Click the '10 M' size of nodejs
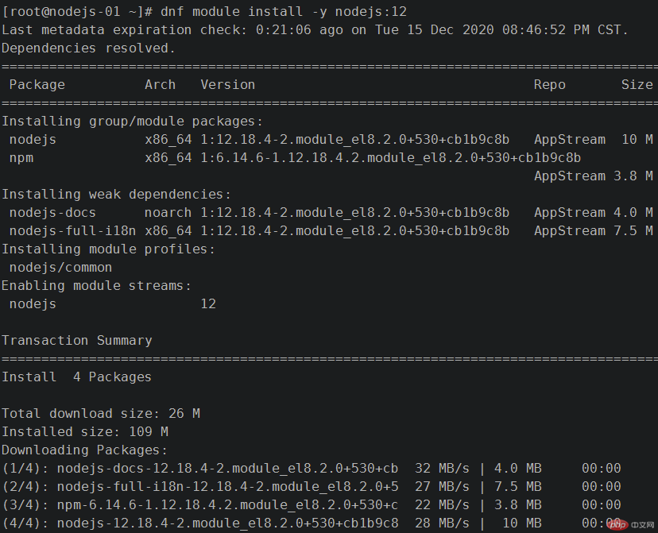 [x=637, y=140]
